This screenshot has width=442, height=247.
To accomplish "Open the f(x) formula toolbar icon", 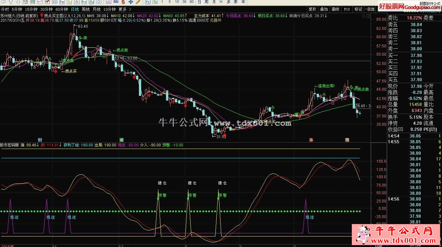I will point(91,2).
